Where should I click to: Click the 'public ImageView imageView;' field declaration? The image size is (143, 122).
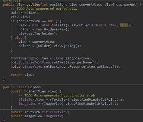pos(37,116)
